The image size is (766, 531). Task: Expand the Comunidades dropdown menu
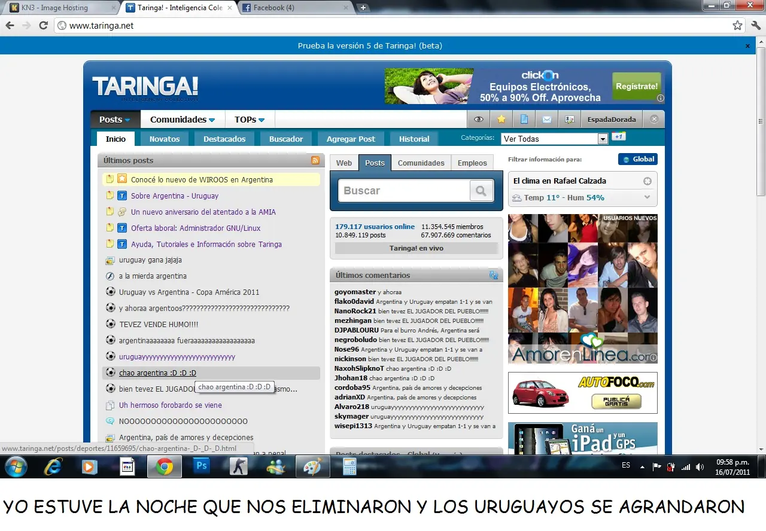[x=183, y=120]
